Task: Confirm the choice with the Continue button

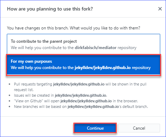Action: click(95, 128)
